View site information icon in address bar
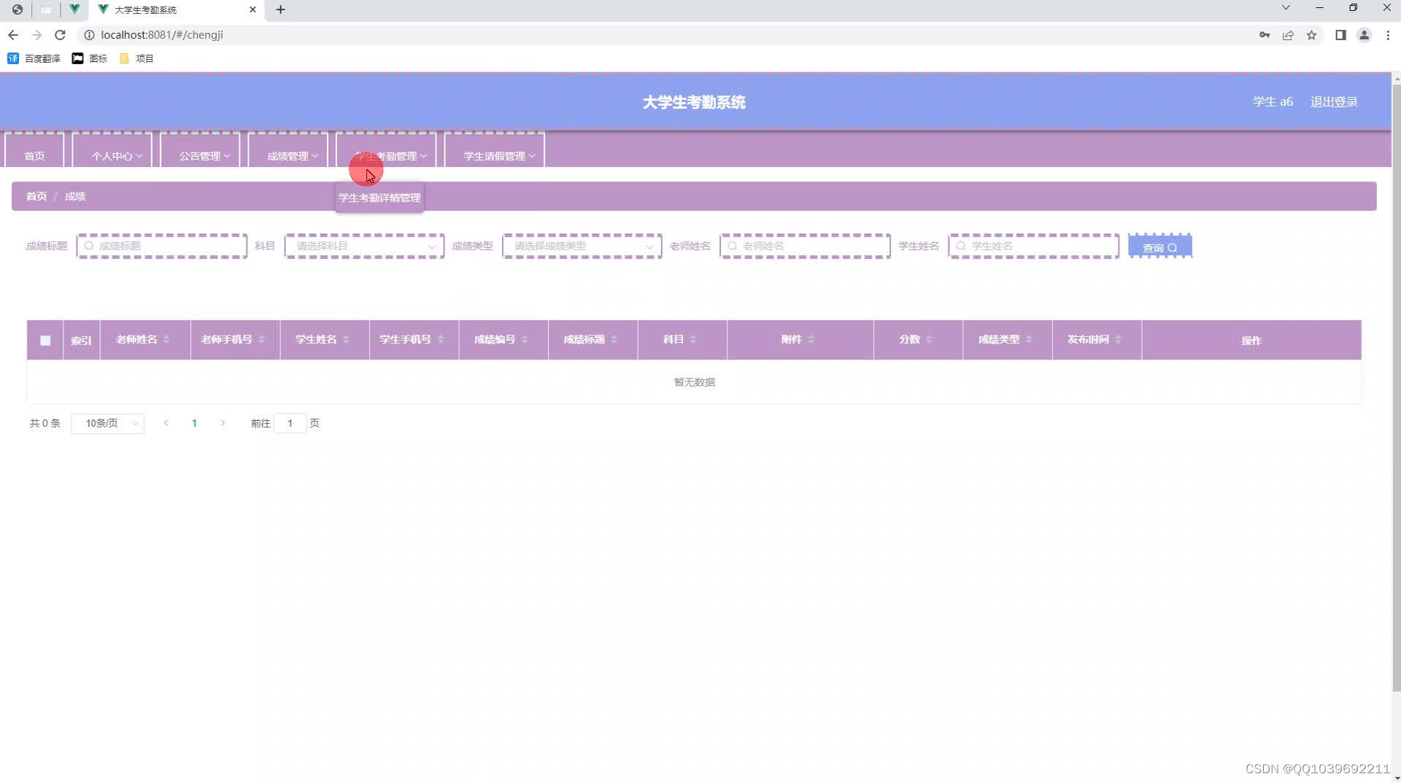Image resolution: width=1401 pixels, height=782 pixels. [89, 35]
